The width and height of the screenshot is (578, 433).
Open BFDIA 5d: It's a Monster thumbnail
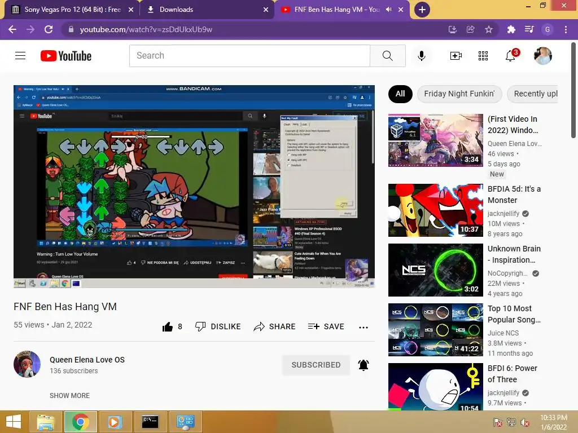click(x=435, y=210)
